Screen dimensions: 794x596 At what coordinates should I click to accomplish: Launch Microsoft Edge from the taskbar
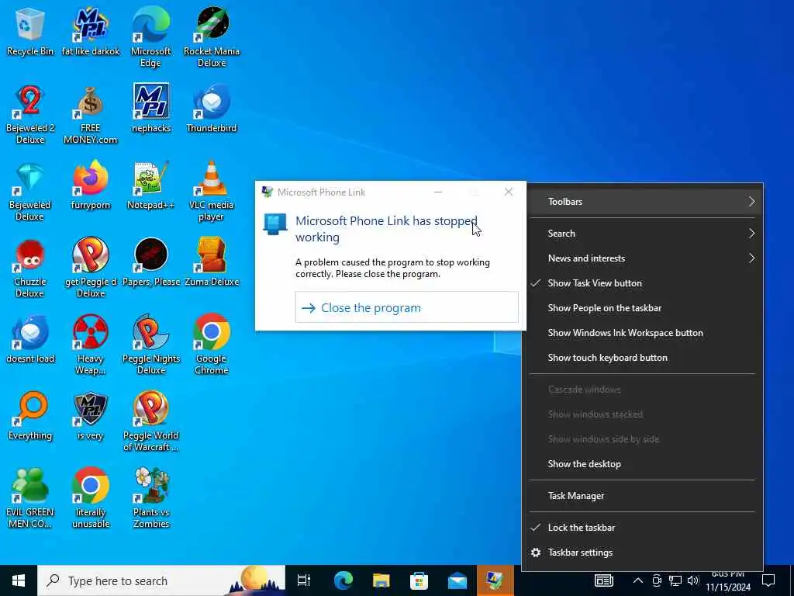tap(343, 580)
